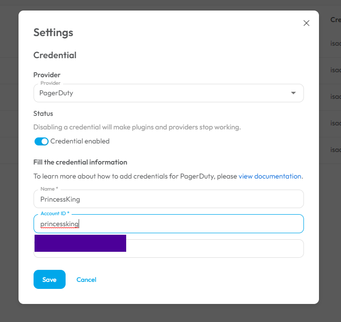Click the 'Status' section label
Image resolution: width=341 pixels, height=322 pixels.
pyautogui.click(x=43, y=113)
